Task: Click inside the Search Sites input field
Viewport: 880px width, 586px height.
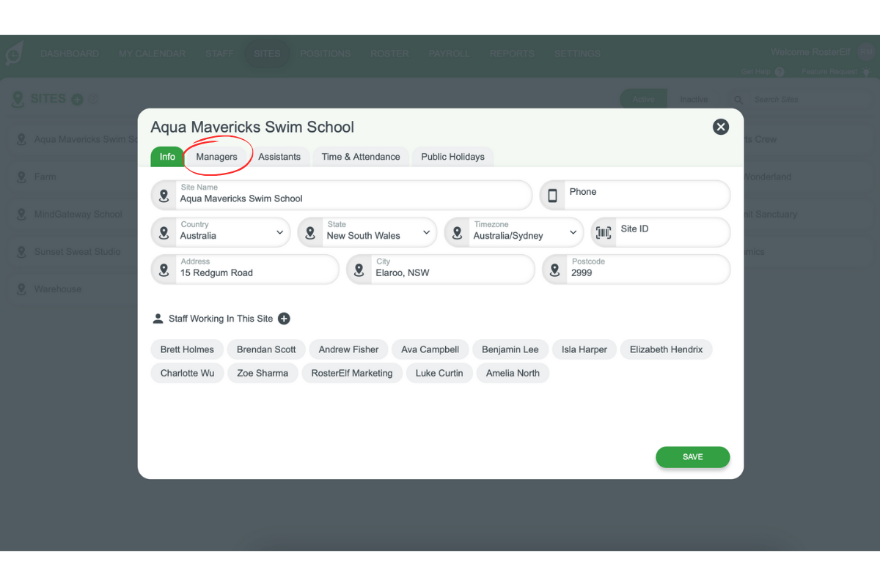Action: 799,99
